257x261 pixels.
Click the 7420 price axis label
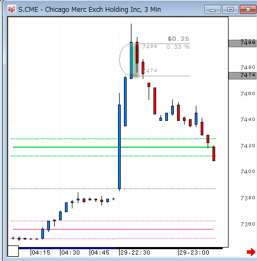[x=248, y=146]
